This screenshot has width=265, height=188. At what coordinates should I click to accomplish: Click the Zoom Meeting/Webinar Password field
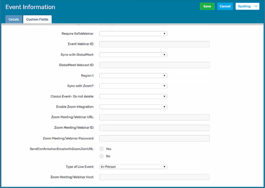click(x=154, y=138)
